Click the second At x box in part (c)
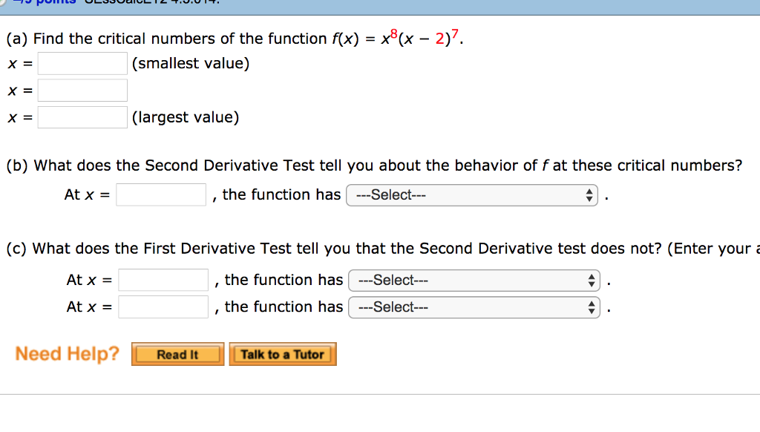760x432 pixels. coord(163,307)
